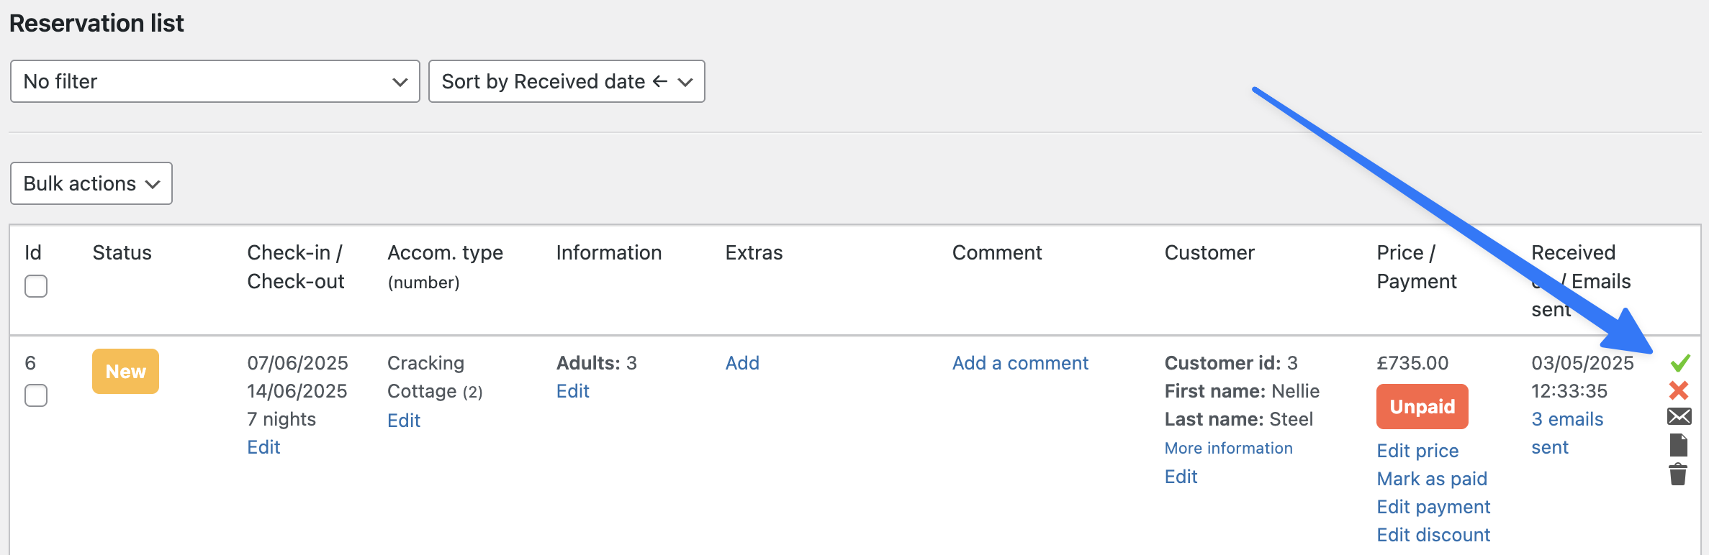1709x555 pixels.
Task: Click Edit discount link
Action: (x=1433, y=535)
